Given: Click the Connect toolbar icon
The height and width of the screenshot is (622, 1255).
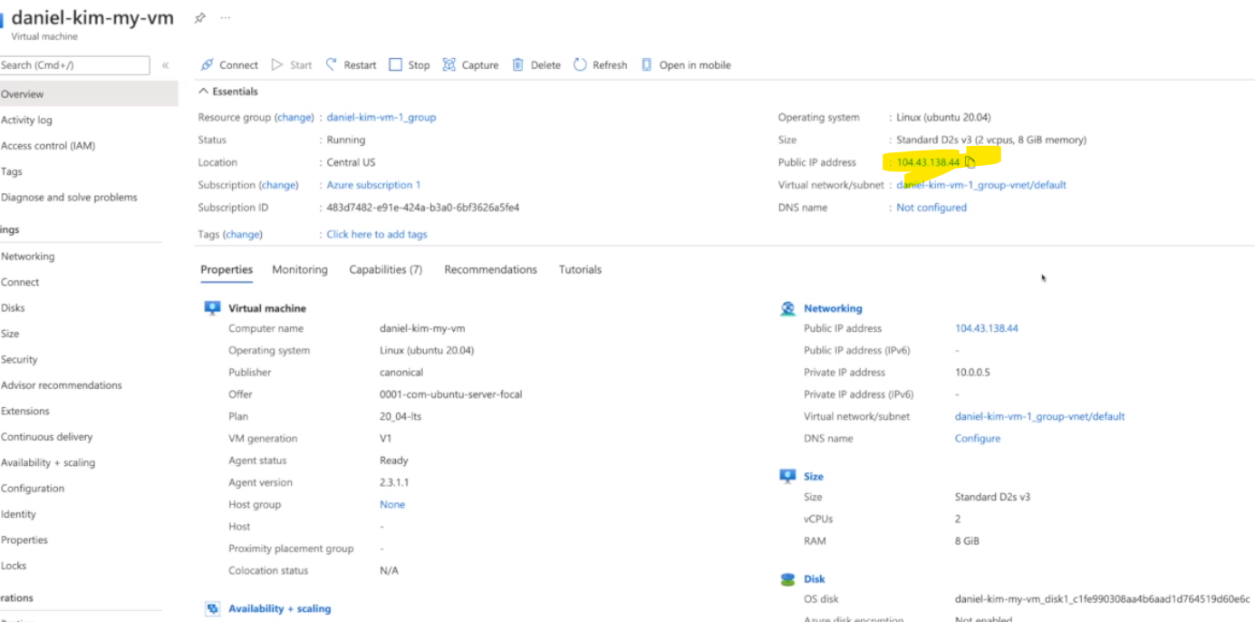Looking at the screenshot, I should coord(208,65).
